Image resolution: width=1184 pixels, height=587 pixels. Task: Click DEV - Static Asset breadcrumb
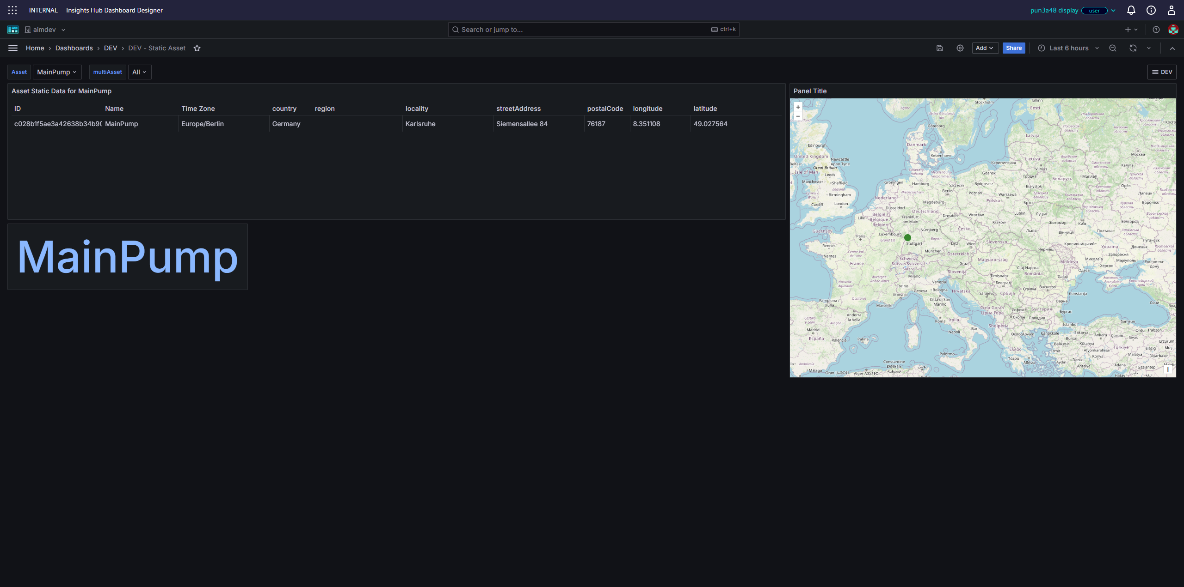(x=157, y=48)
